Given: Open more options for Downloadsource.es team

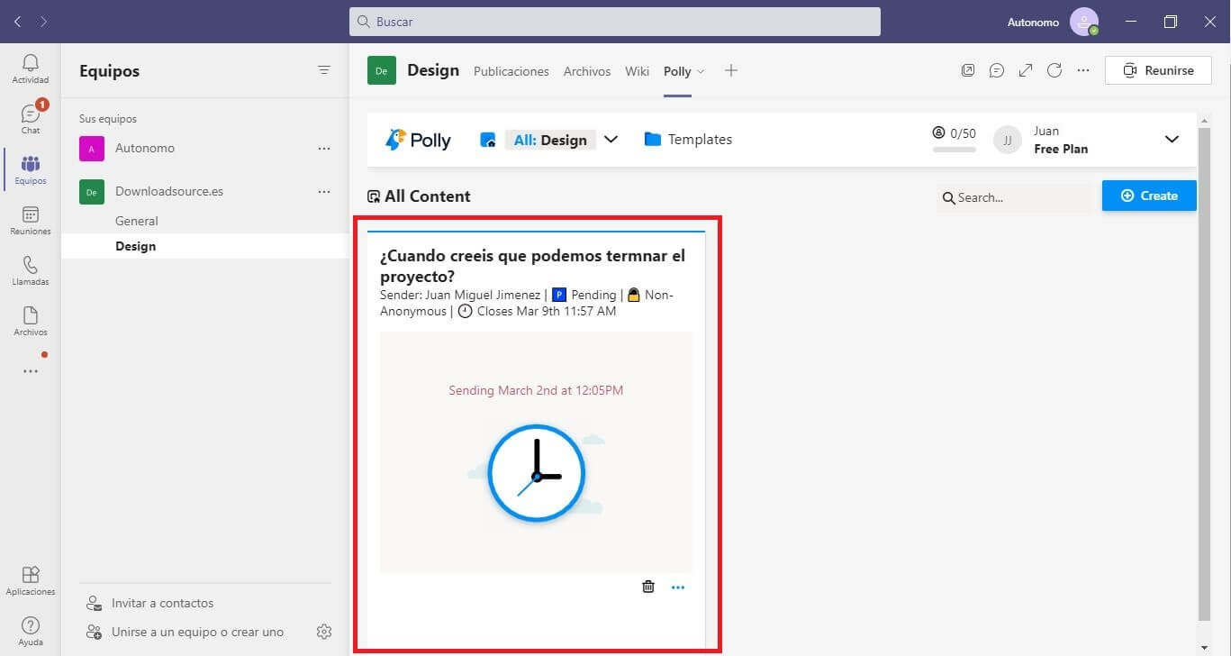Looking at the screenshot, I should (x=324, y=192).
